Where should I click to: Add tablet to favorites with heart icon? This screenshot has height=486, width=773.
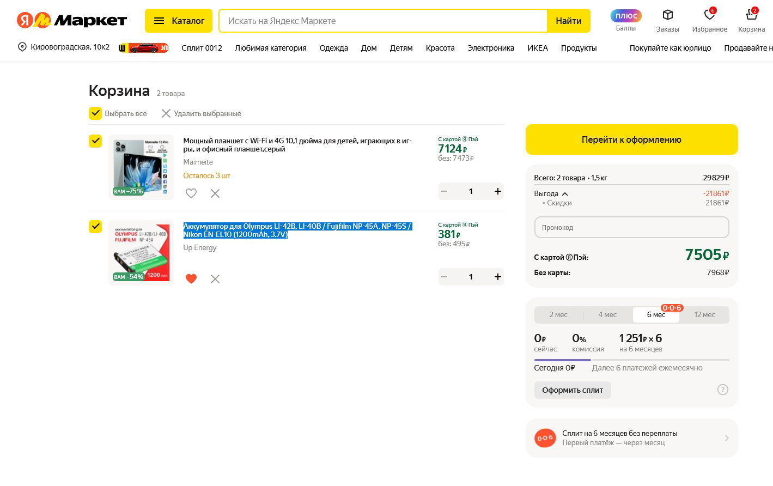point(191,193)
